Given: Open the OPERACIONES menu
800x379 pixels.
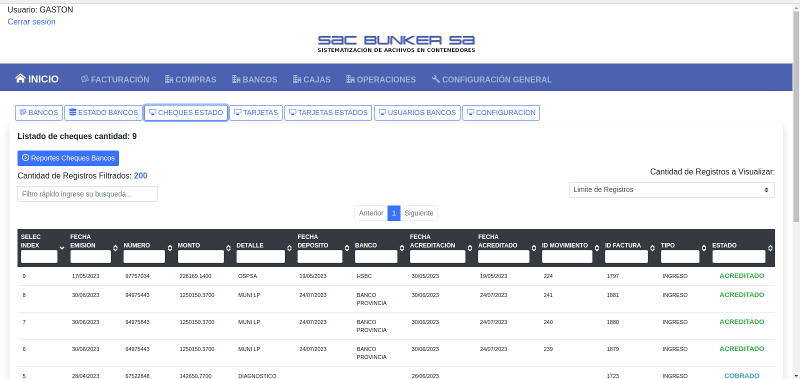Looking at the screenshot, I should click(x=381, y=79).
